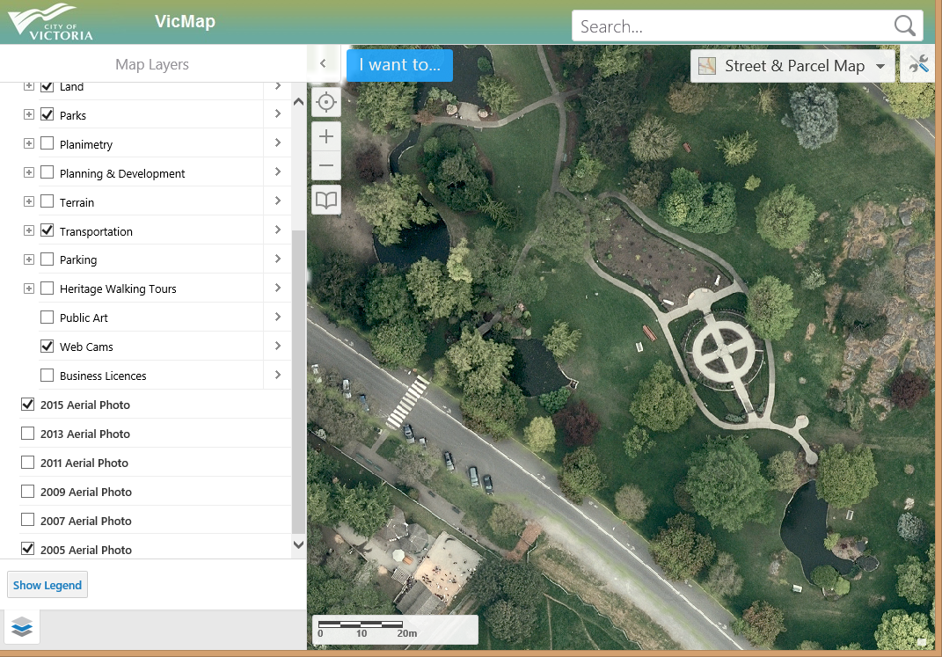Zoom out with the minus button
Screen dimensions: 942x657
326,165
